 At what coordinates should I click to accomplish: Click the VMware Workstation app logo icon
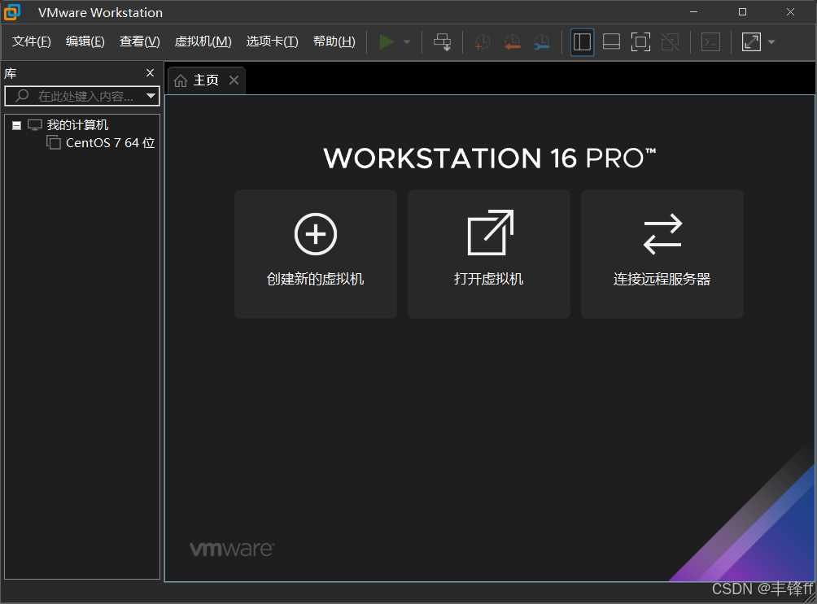click(12, 12)
